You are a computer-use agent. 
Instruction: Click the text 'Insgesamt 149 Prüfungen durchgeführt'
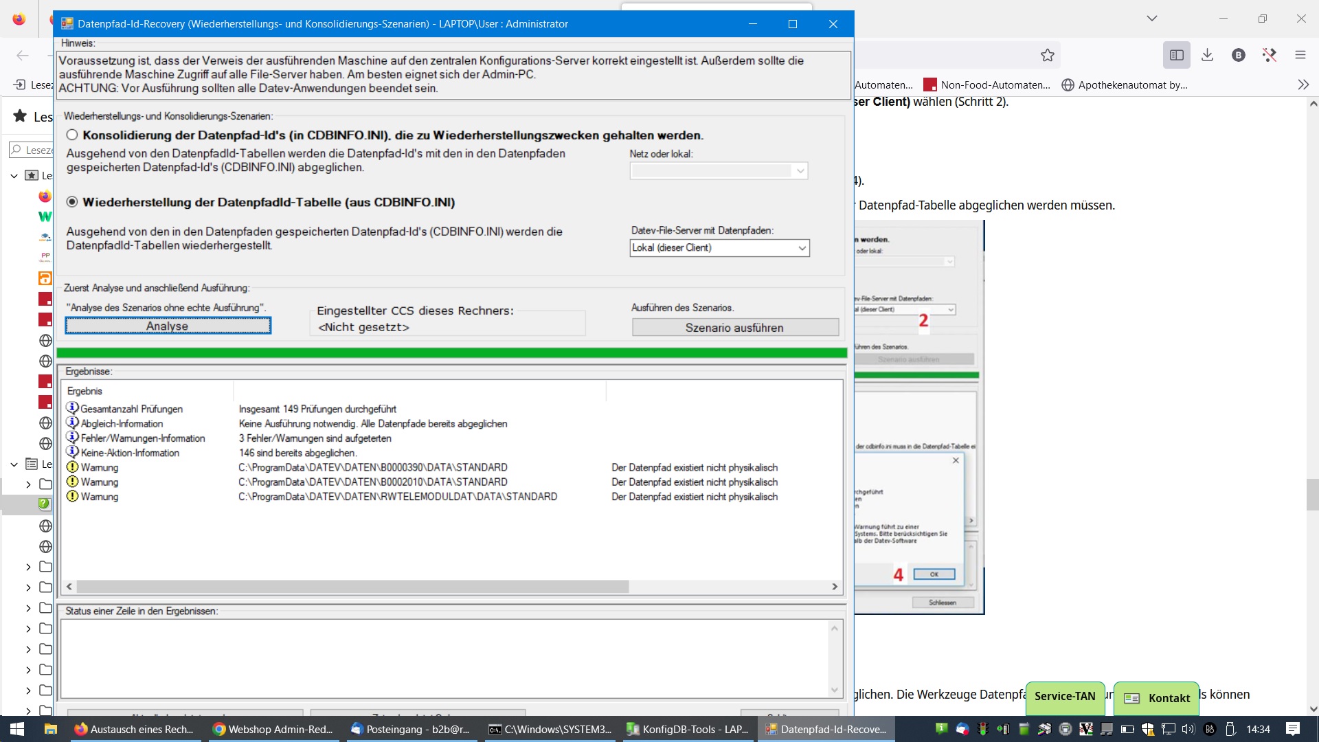[317, 409]
